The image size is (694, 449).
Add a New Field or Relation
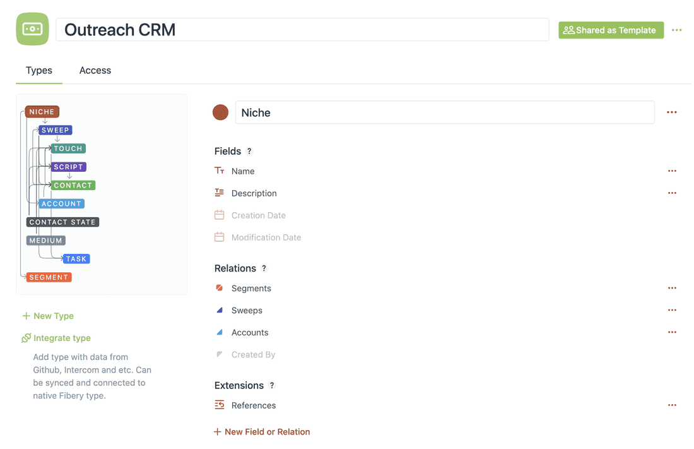pos(262,432)
